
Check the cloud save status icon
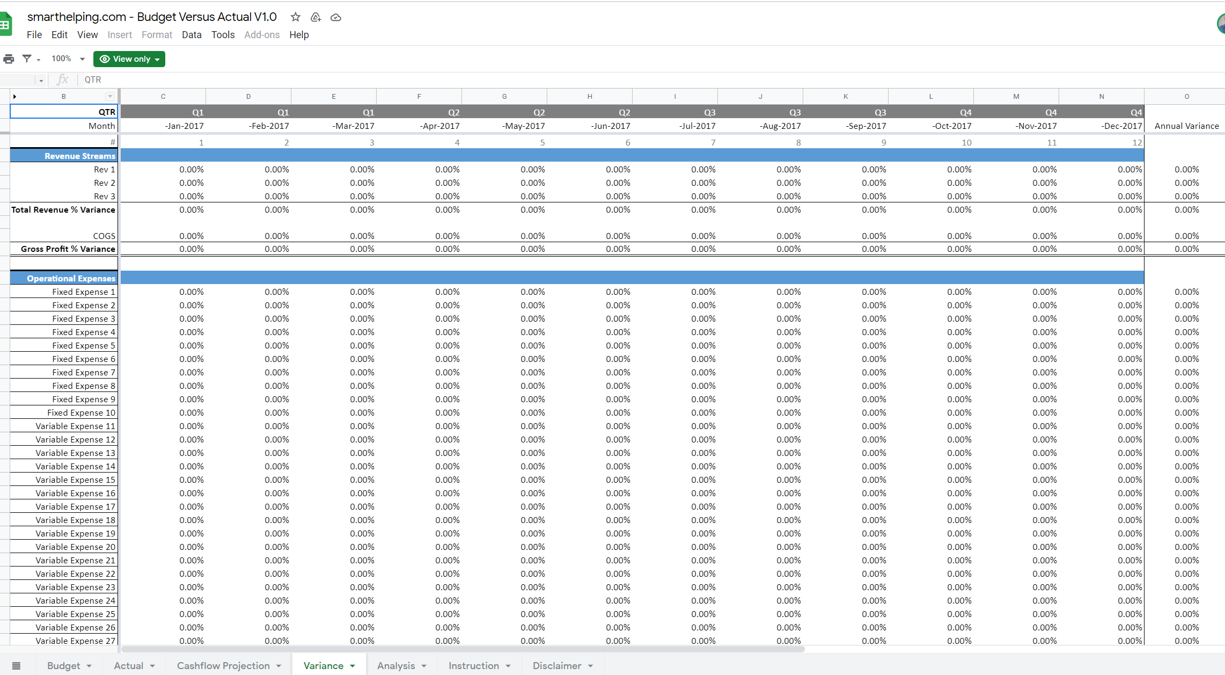[x=336, y=17]
